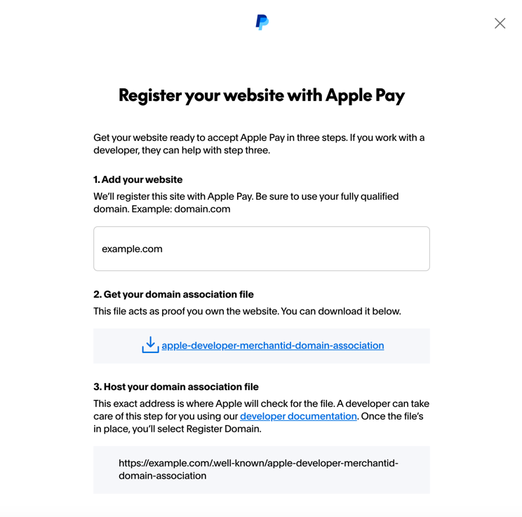Click "This file acts as proof" text
This screenshot has width=522, height=517.
click(247, 311)
